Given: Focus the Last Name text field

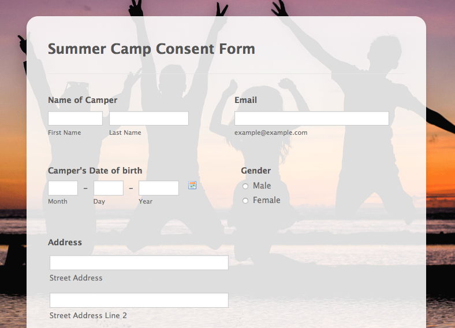Looking at the screenshot, I should tap(149, 119).
